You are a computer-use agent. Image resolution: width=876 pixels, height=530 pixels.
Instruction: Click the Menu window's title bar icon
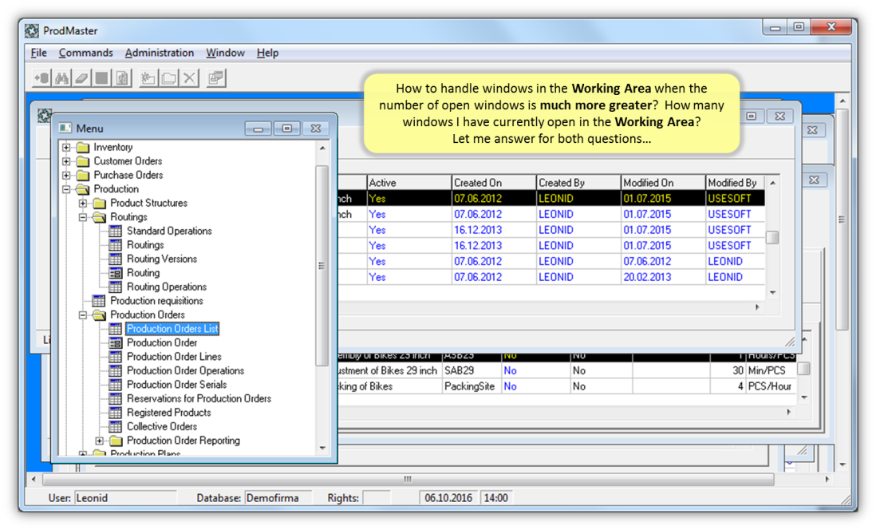click(x=65, y=128)
